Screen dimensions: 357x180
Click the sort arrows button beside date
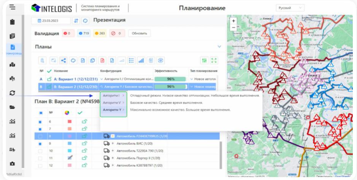click(x=76, y=21)
